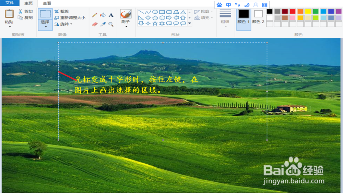Expand the full shapes gallery

[x=190, y=23]
